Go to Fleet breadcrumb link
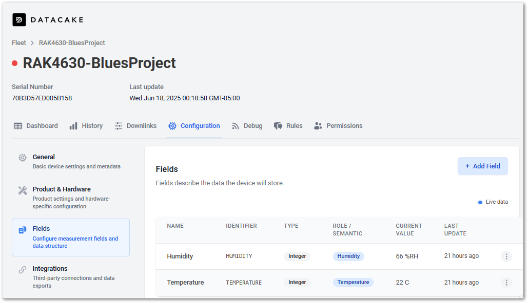Screen dimensions: 528x303 coord(19,43)
